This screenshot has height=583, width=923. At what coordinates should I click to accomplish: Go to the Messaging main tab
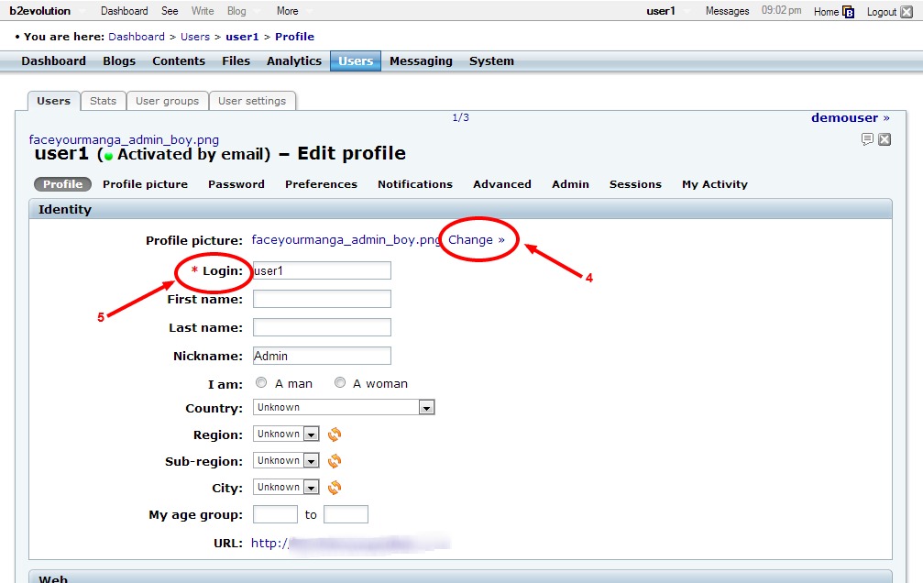tap(421, 60)
